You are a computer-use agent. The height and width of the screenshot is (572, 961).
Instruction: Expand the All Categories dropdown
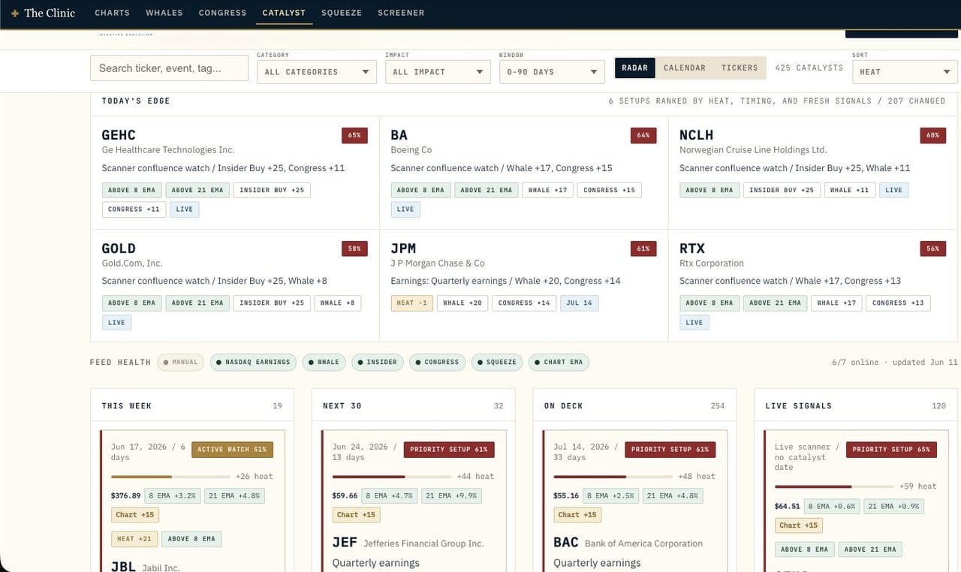click(x=317, y=72)
